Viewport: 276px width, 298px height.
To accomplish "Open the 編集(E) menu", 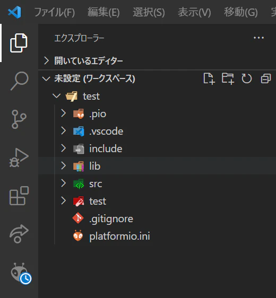I will (103, 12).
